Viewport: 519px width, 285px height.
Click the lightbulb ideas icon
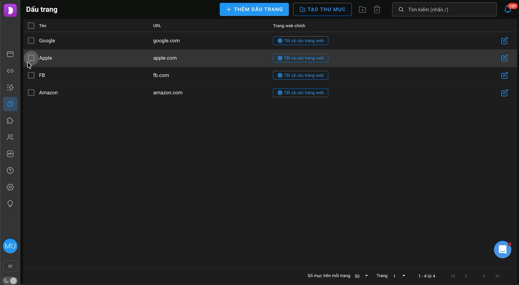pyautogui.click(x=10, y=204)
